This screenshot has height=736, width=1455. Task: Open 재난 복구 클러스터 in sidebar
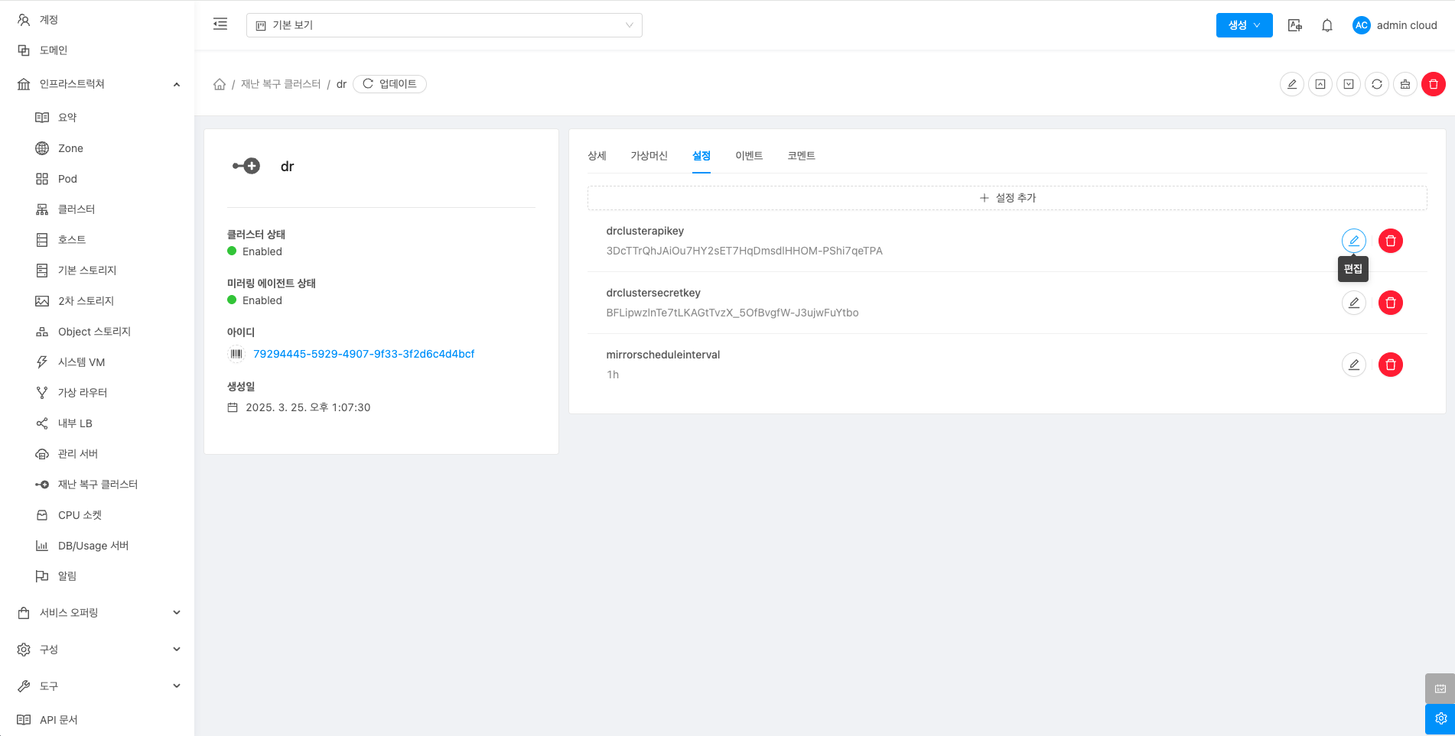98,485
